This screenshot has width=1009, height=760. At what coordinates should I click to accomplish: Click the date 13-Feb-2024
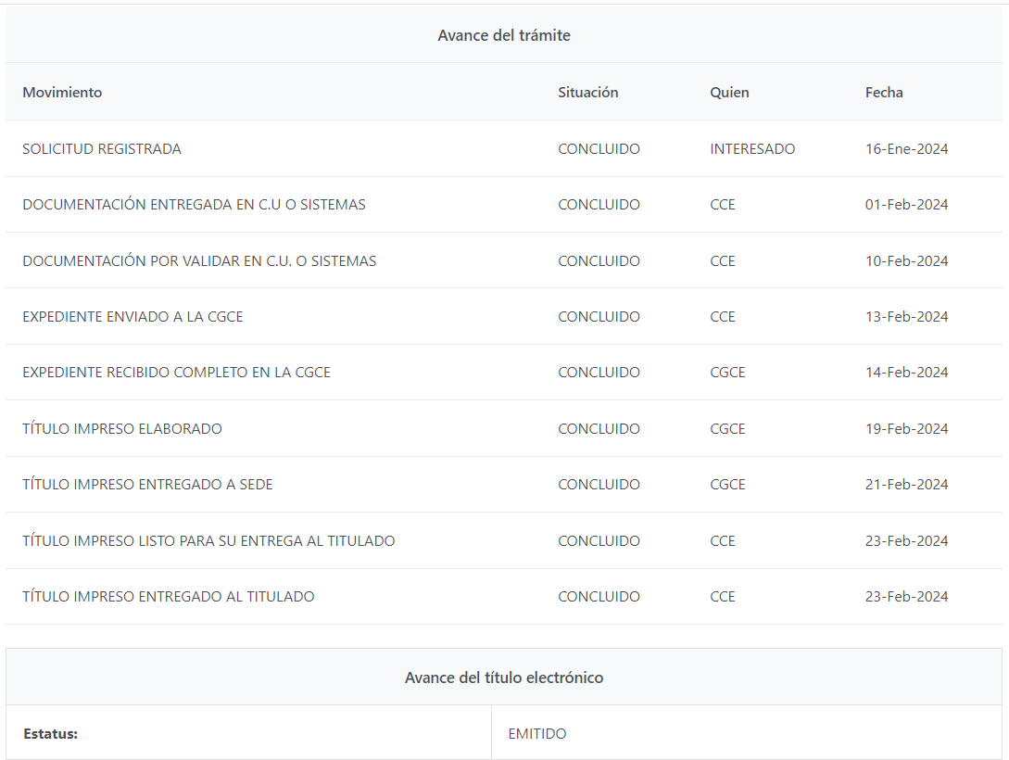click(x=906, y=317)
